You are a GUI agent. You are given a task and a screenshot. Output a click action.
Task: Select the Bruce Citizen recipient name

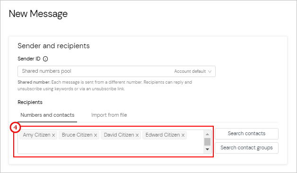pyautogui.click(x=77, y=135)
